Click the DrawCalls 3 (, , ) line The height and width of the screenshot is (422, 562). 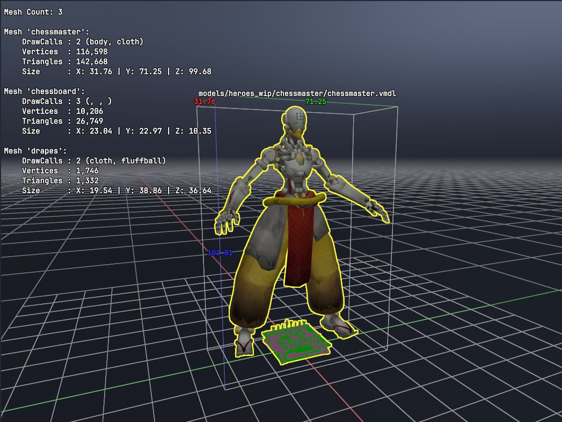(67, 101)
